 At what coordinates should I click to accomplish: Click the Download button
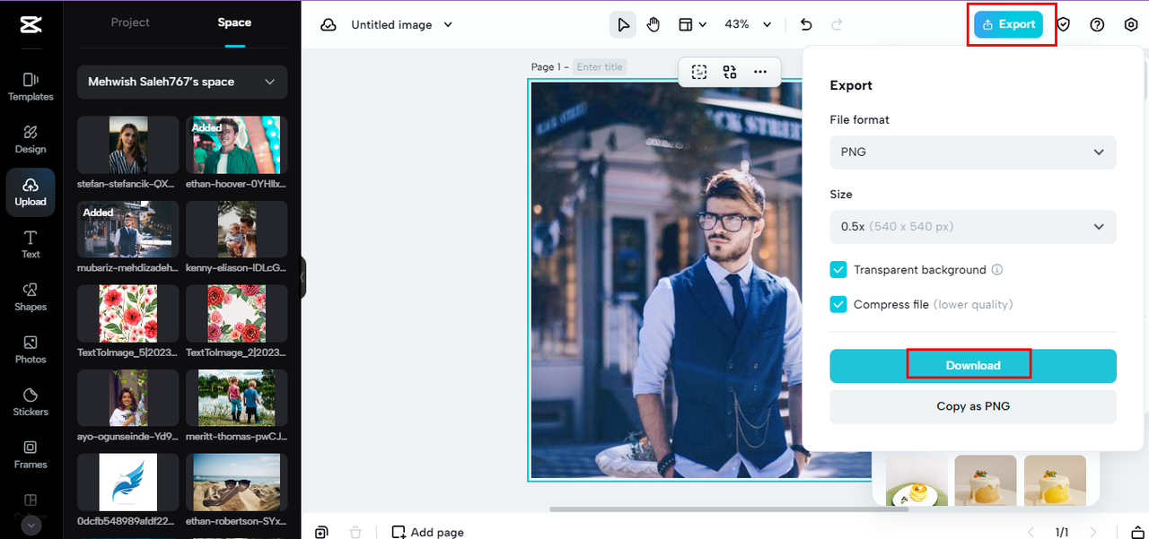[973, 366]
